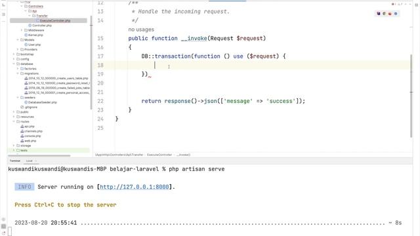Open file in Chrome via browser icon
This screenshot has width=420, height=236.
pos(384,13)
